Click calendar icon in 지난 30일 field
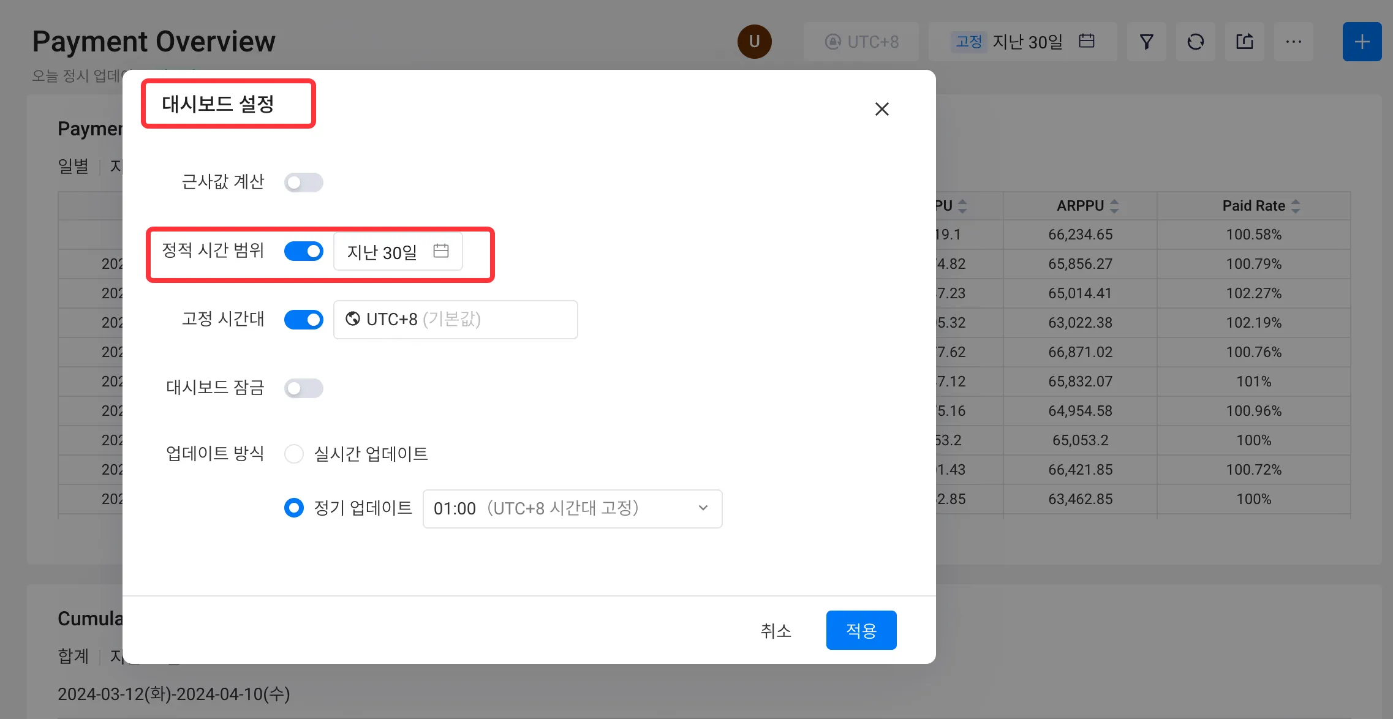The height and width of the screenshot is (719, 1393). (x=441, y=250)
